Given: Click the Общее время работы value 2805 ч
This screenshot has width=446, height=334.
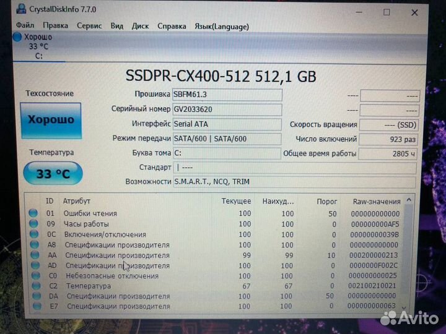Looking at the screenshot, I should point(387,154).
